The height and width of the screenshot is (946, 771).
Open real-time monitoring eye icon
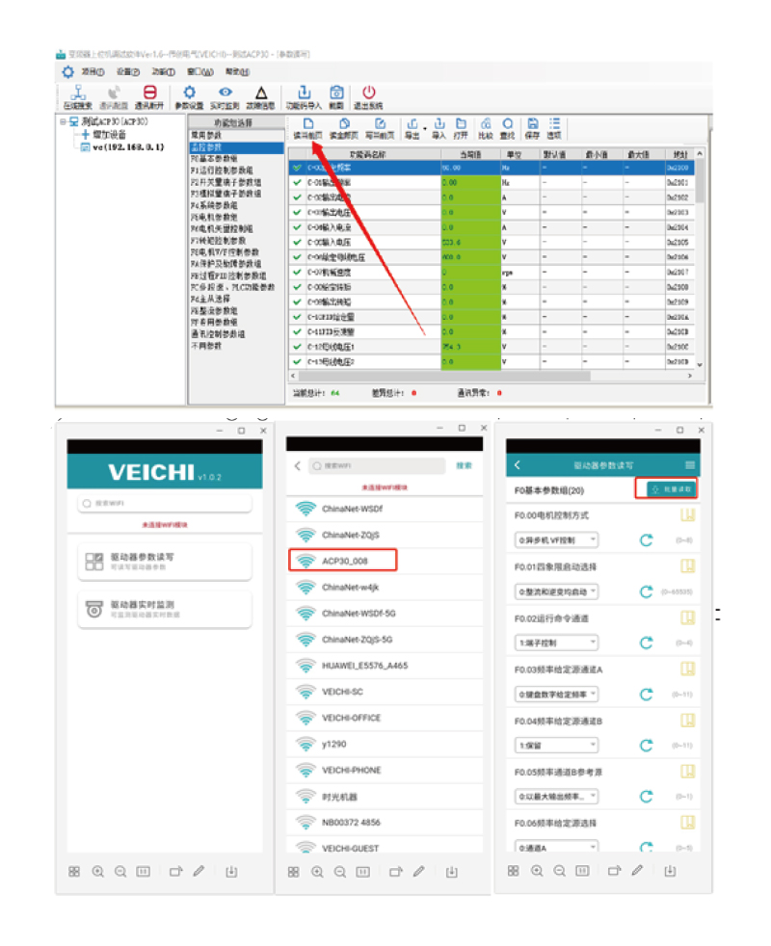[x=226, y=92]
